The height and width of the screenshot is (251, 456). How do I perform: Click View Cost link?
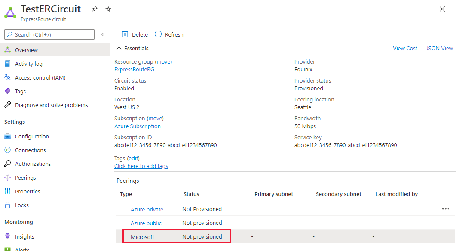(x=405, y=49)
